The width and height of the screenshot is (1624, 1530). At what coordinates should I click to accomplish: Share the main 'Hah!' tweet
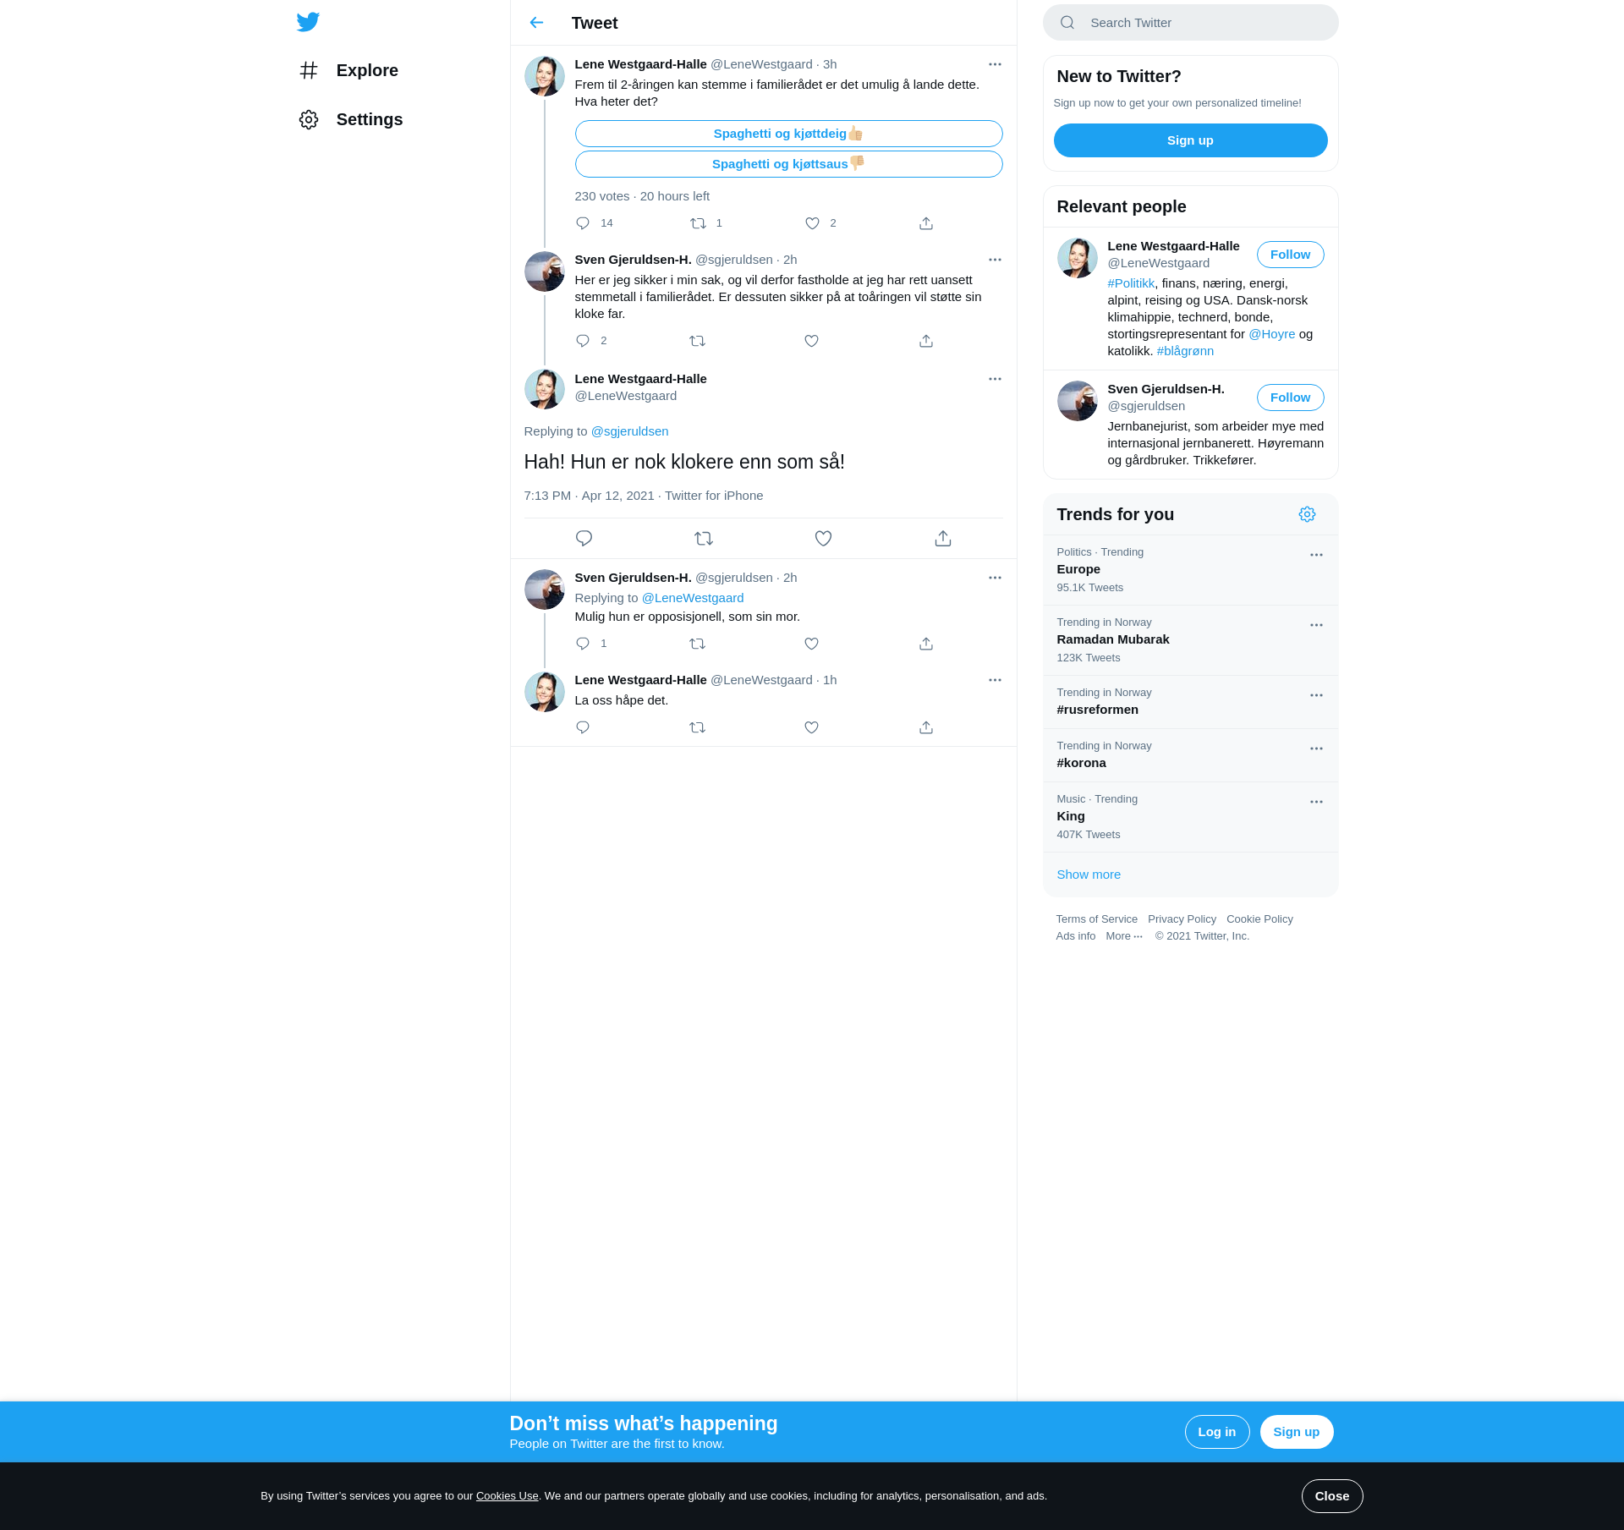pos(943,539)
